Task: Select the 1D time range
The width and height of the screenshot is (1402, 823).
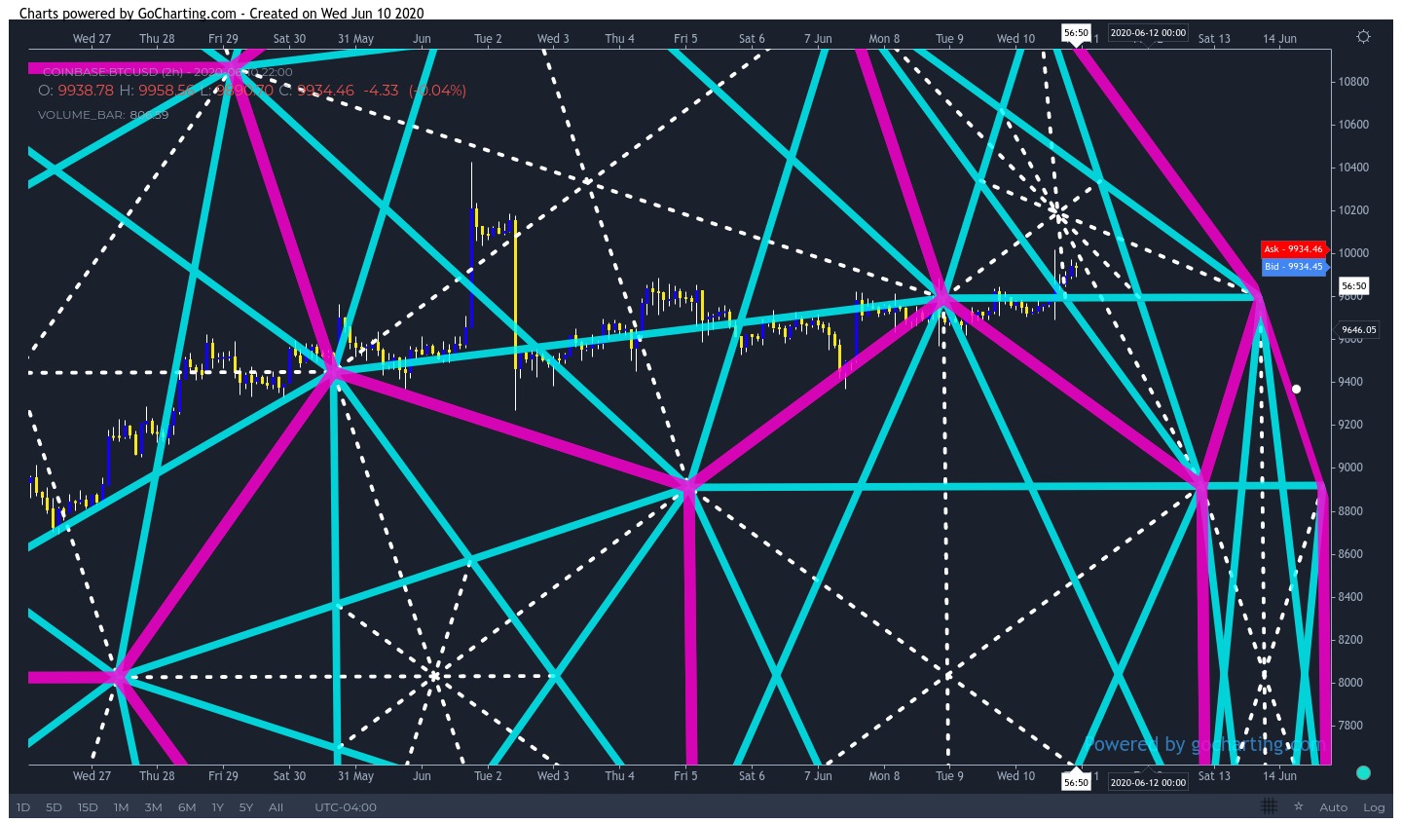Action: coord(23,807)
